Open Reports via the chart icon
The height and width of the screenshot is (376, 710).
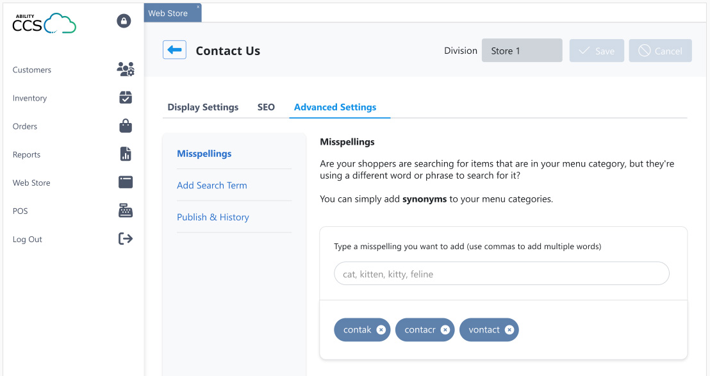pos(125,154)
